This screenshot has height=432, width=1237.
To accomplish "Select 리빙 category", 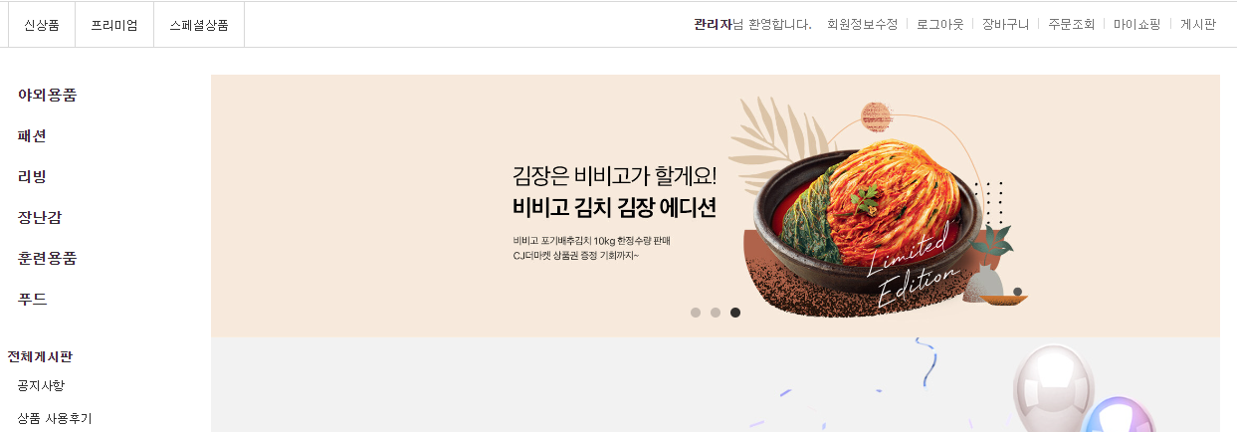I will point(33,177).
